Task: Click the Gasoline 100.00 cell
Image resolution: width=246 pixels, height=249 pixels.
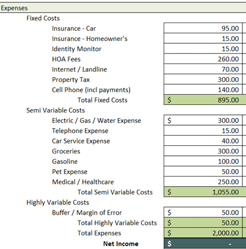Action: (203, 161)
